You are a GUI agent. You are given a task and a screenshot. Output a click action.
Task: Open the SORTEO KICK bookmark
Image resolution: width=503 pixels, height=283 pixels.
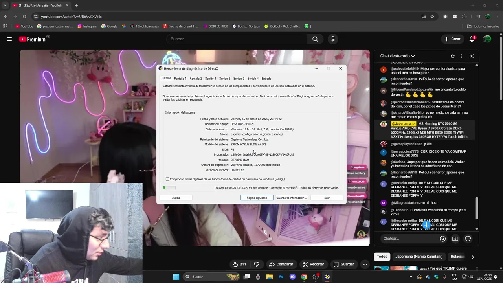216,26
